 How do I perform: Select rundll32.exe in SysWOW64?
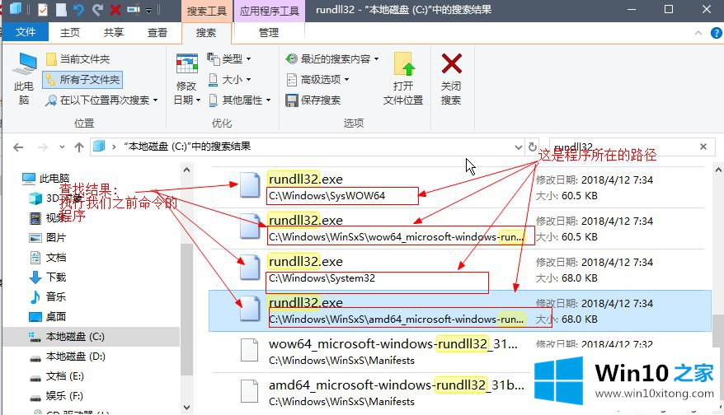pos(459,187)
